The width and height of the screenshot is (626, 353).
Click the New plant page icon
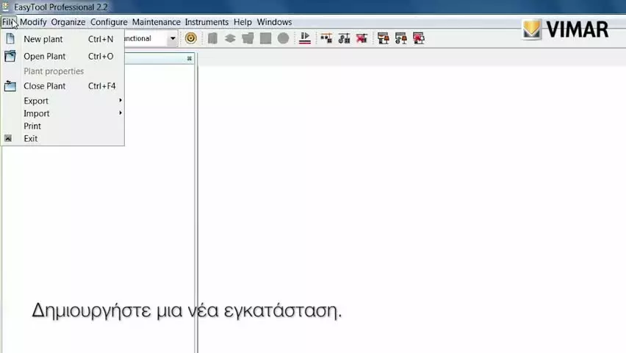(10, 39)
